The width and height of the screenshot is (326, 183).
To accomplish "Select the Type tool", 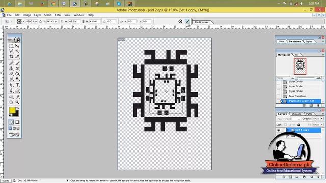I will point(17,85).
